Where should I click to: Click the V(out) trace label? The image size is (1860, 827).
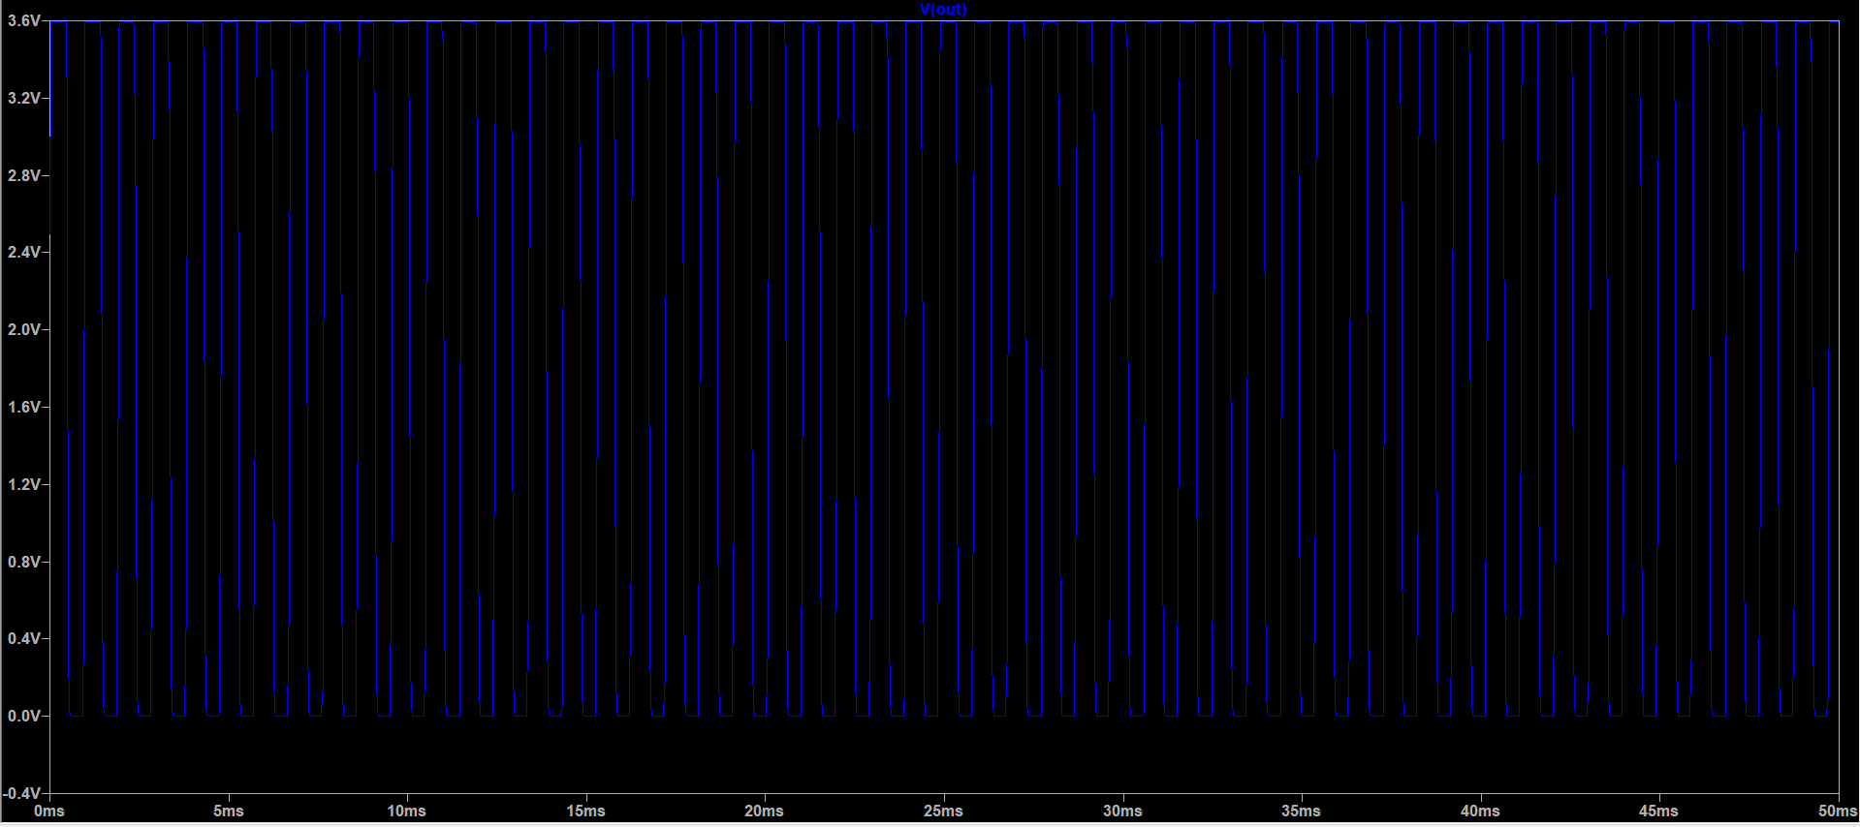[x=942, y=10]
